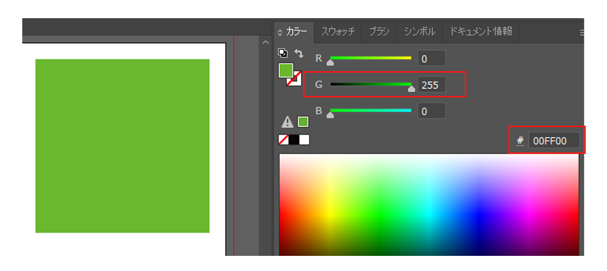This screenshot has width=607, height=271.
Task: Click the # hex label
Action: (520, 141)
